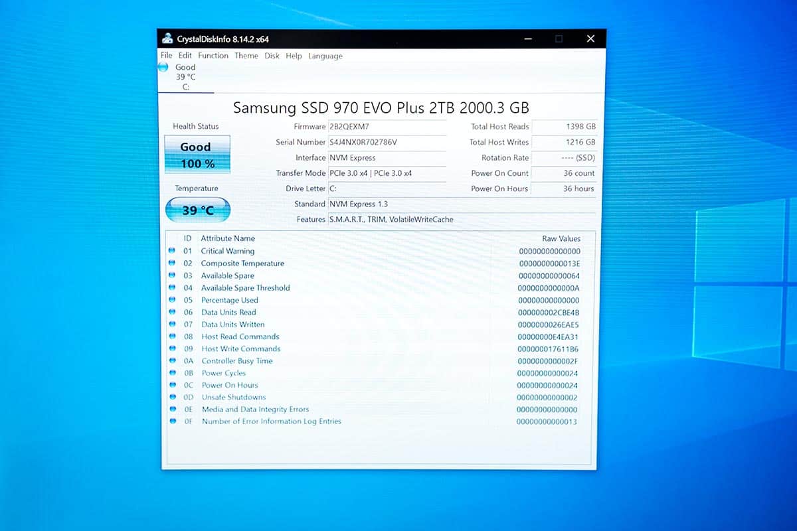Click the status orb beside Data Units Read

click(172, 312)
